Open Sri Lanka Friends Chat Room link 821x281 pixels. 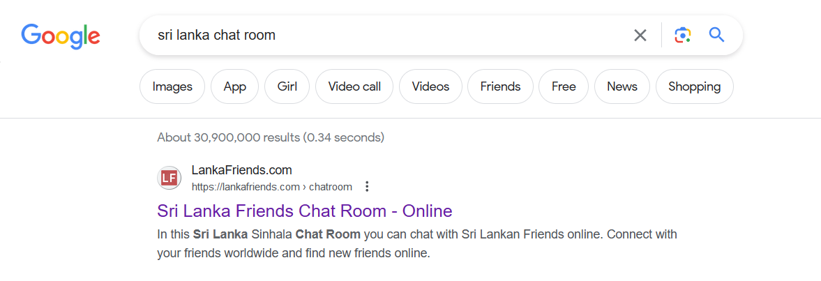(x=304, y=211)
